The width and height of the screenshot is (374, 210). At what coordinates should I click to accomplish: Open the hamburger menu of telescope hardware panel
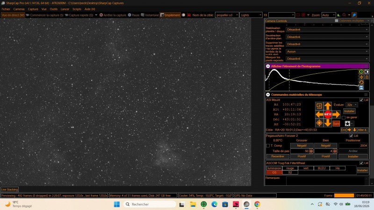click(366, 95)
